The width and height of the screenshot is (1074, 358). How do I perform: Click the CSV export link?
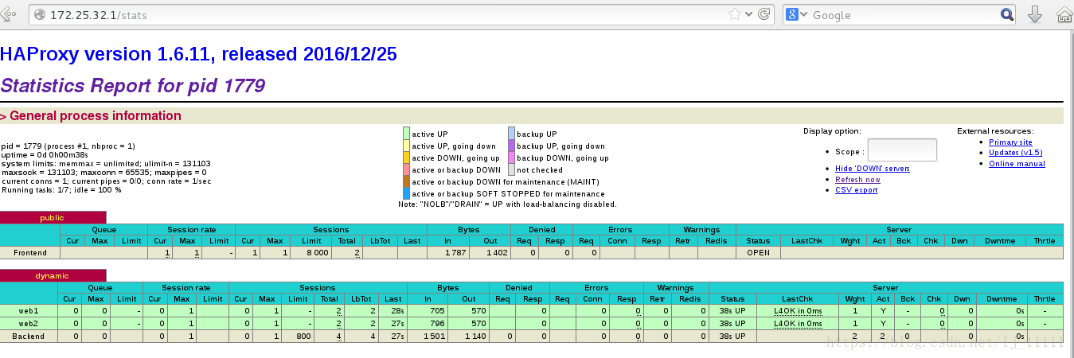point(856,190)
